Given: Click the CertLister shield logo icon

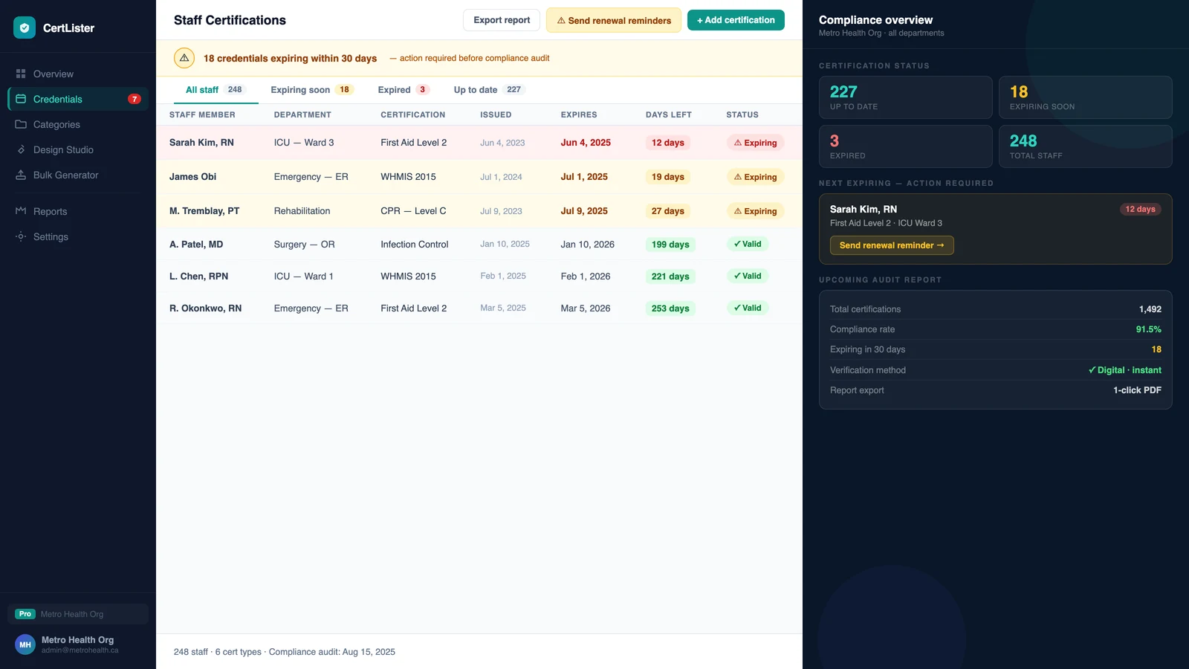Looking at the screenshot, I should pyautogui.click(x=25, y=28).
